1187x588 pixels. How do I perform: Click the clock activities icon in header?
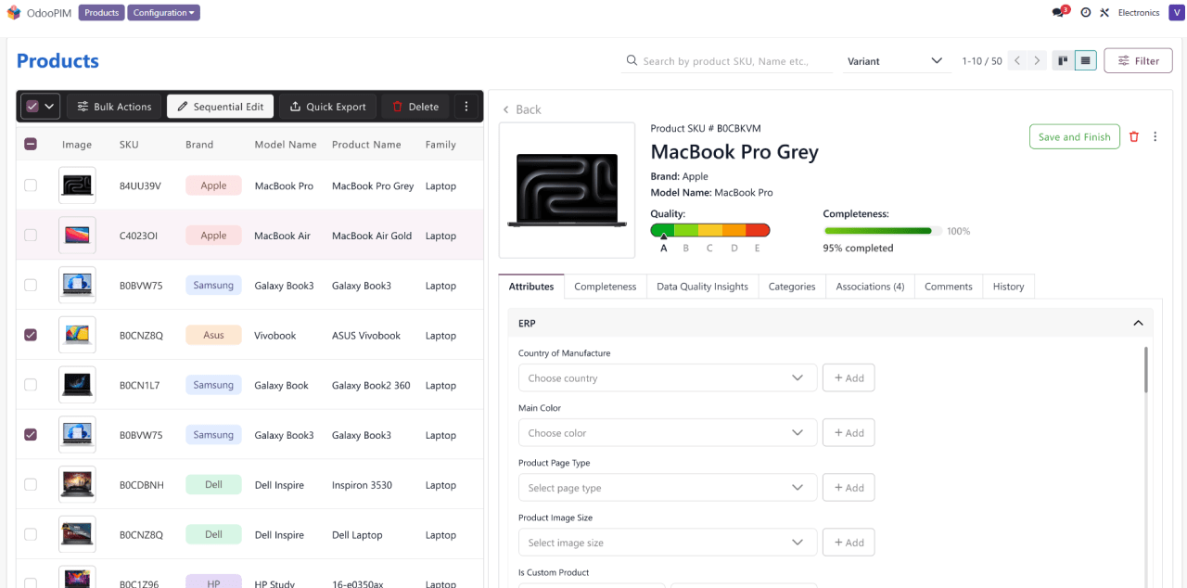[1085, 13]
